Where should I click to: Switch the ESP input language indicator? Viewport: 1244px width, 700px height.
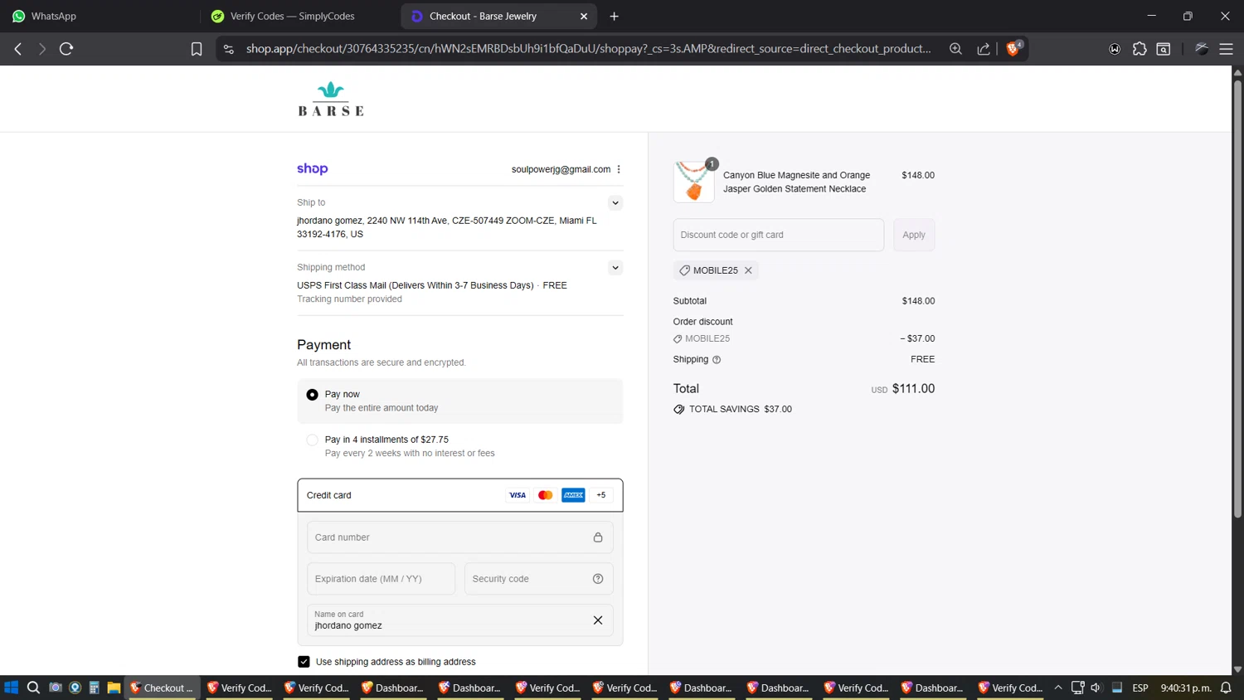pyautogui.click(x=1140, y=688)
